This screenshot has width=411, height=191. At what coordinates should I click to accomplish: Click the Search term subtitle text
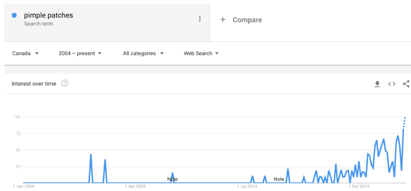[39, 24]
